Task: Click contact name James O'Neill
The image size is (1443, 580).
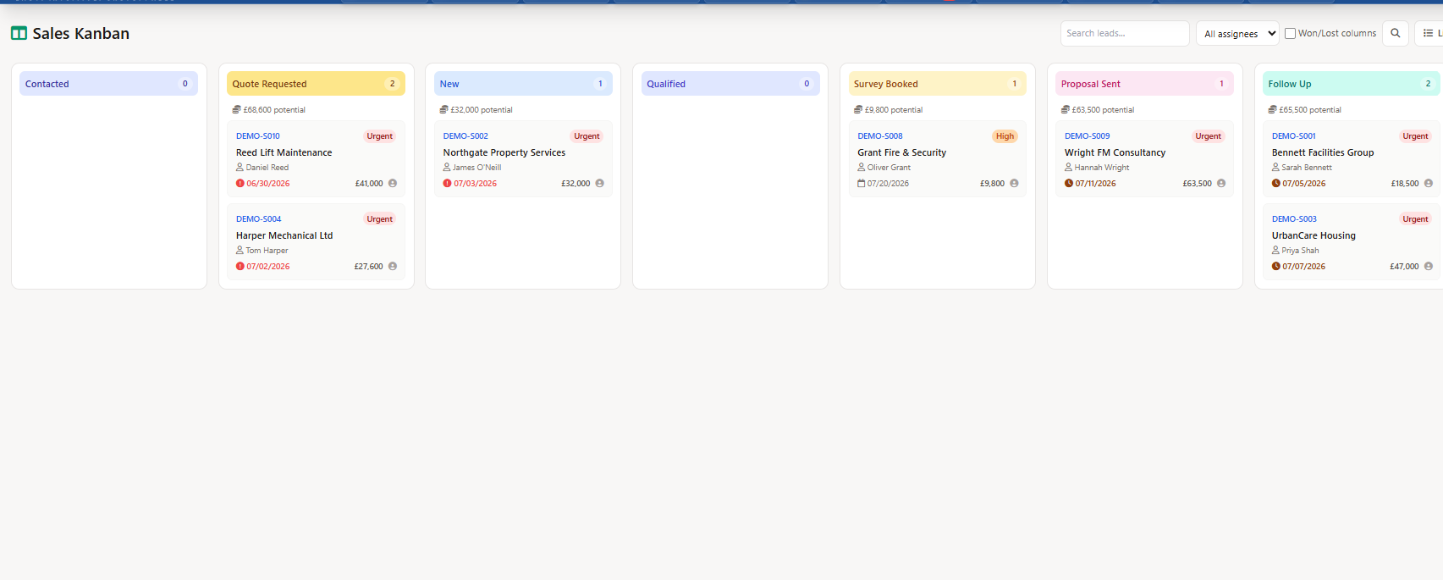Action: [477, 168]
